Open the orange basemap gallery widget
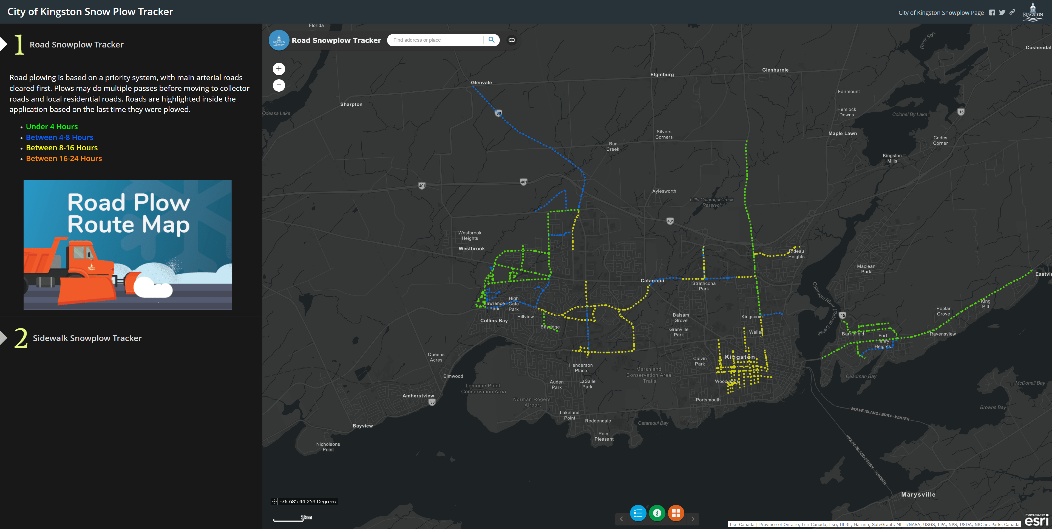Screen dimensions: 1052x529 coord(676,513)
